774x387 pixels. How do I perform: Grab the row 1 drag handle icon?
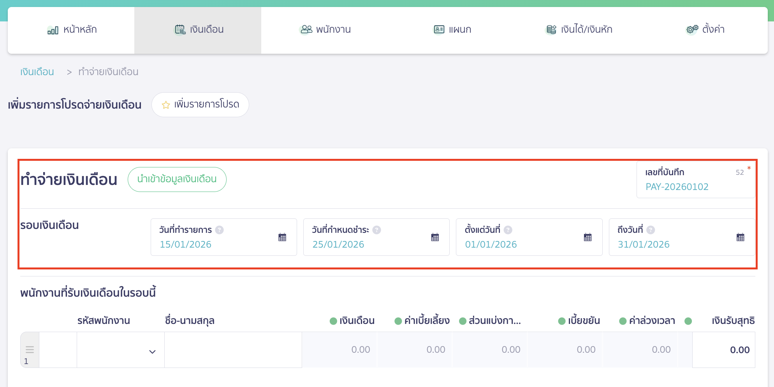(x=30, y=349)
